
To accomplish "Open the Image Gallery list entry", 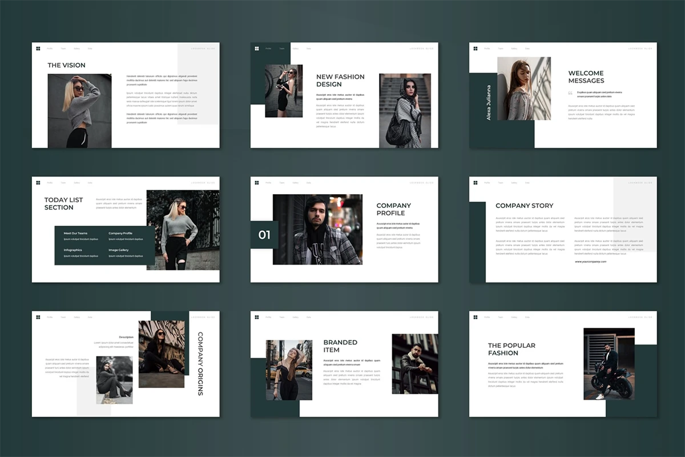I will pyautogui.click(x=119, y=250).
